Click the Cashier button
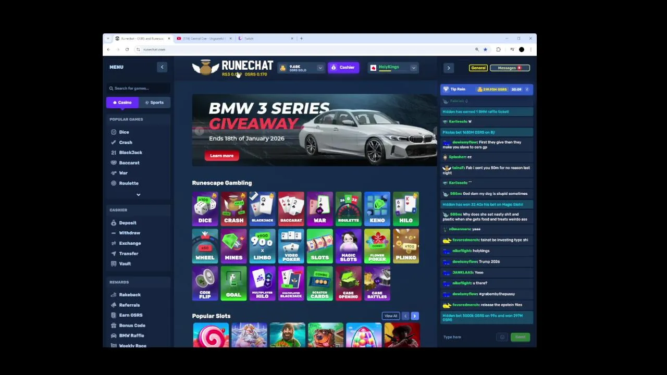 pyautogui.click(x=343, y=67)
